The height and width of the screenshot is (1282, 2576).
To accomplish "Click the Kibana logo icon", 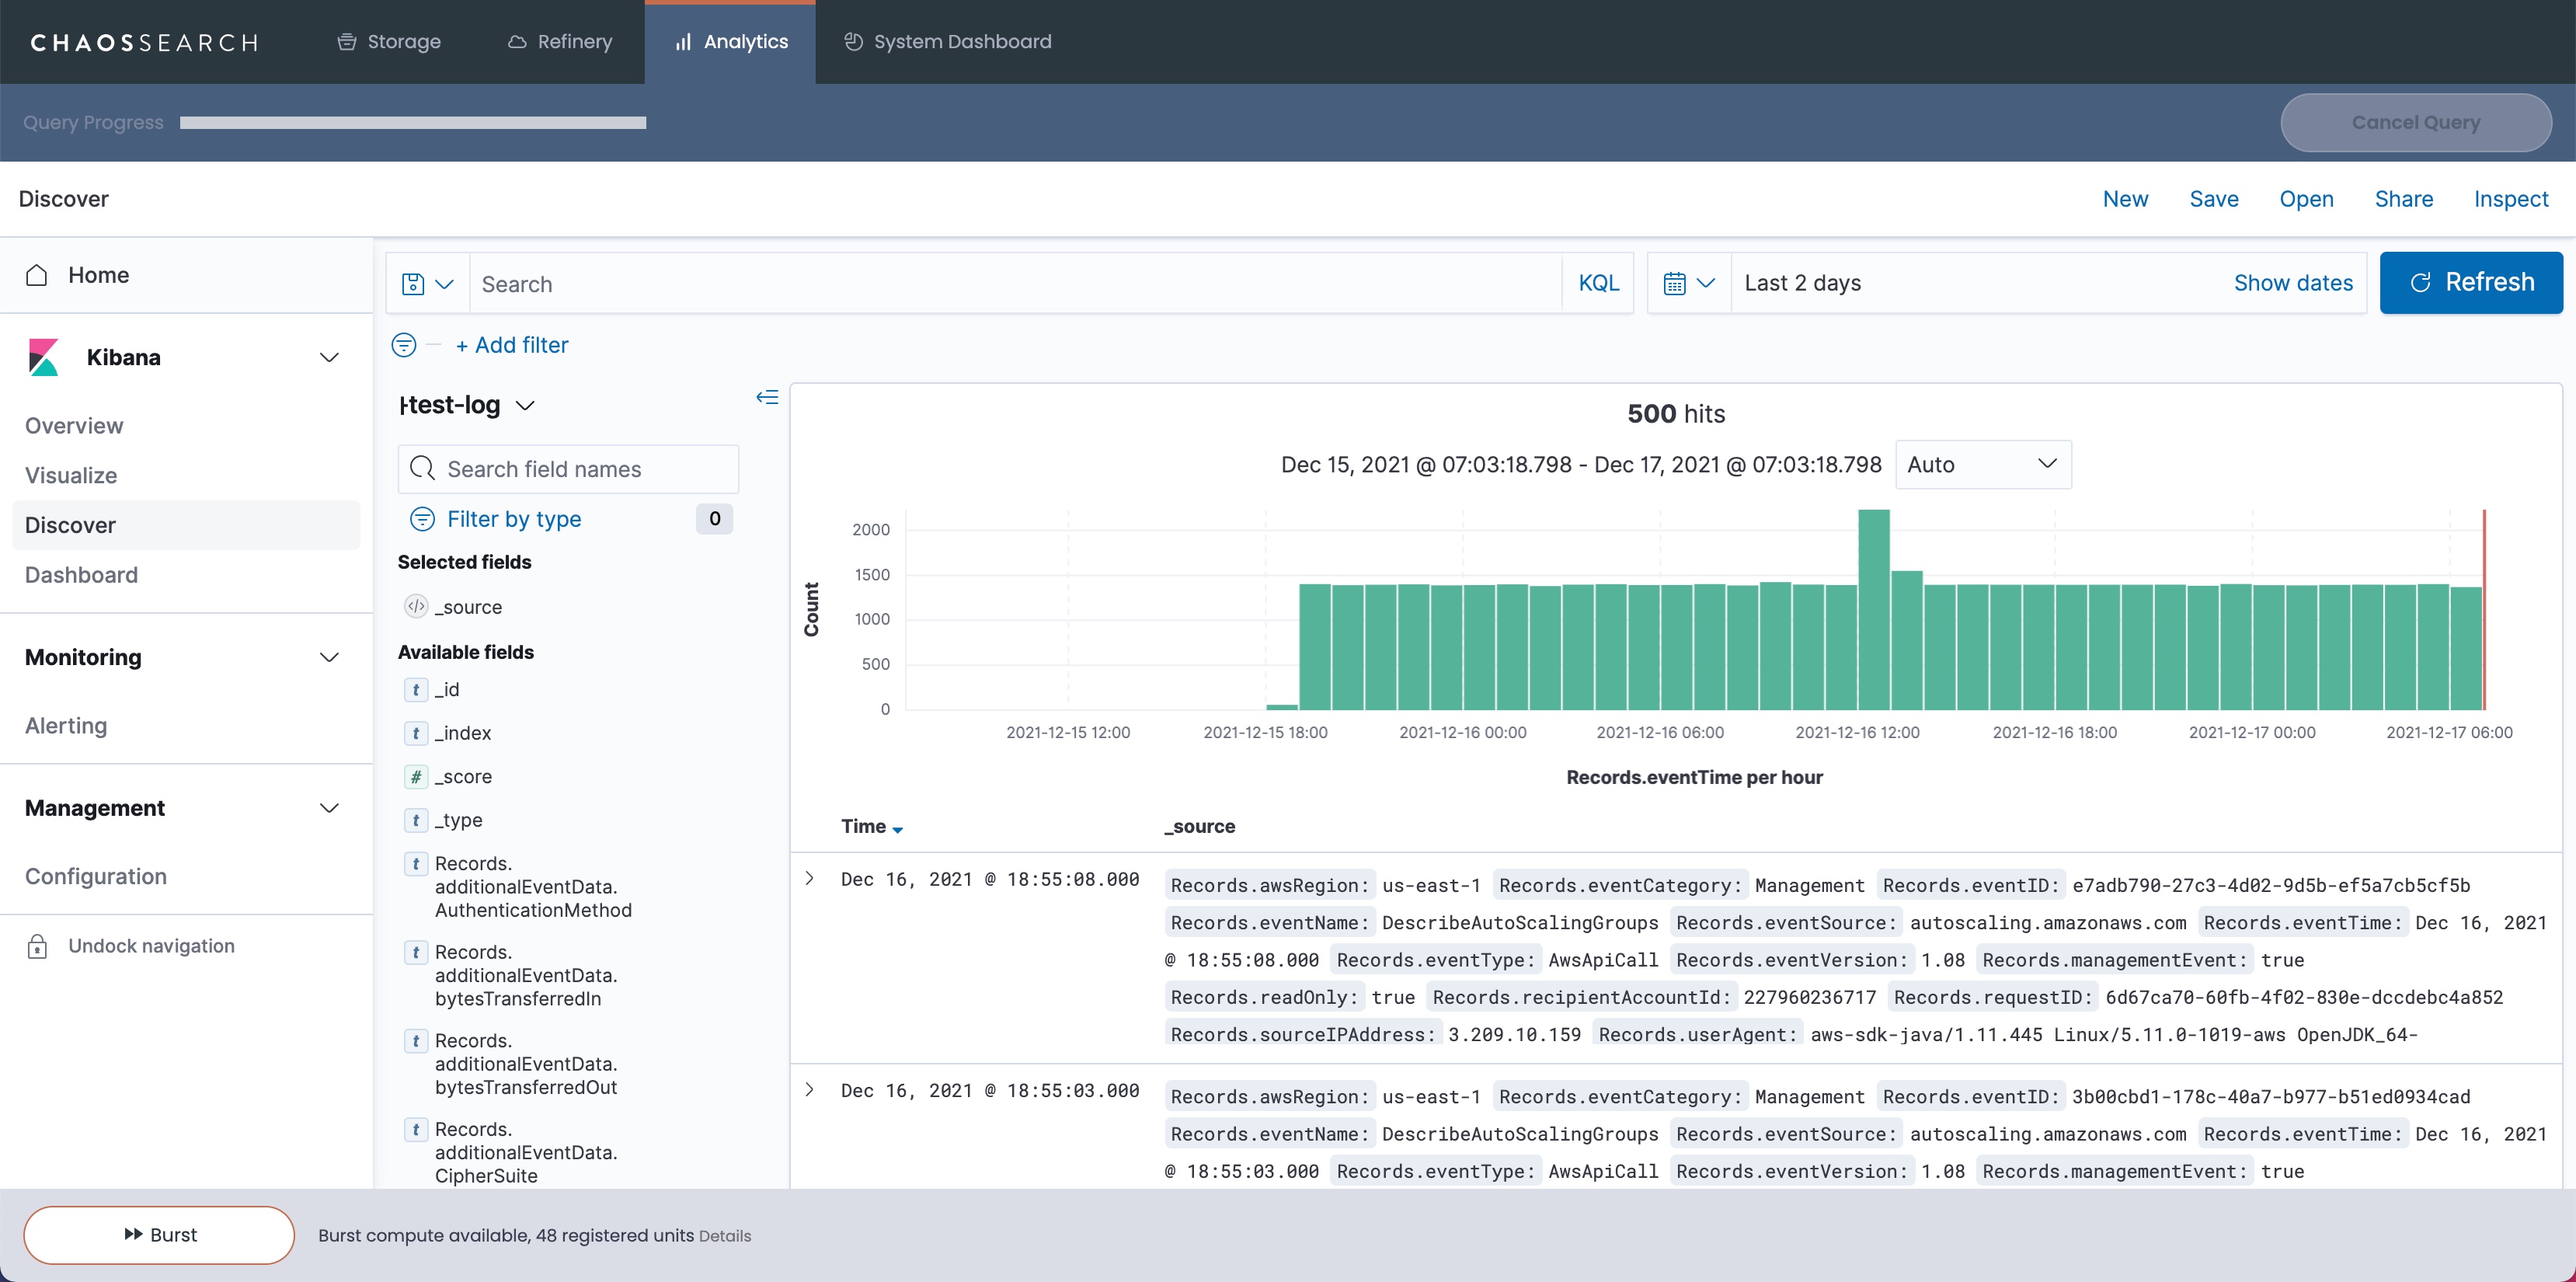I will pos(44,357).
